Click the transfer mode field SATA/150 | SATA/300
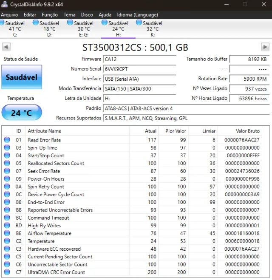272x280 pixels. point(139,88)
